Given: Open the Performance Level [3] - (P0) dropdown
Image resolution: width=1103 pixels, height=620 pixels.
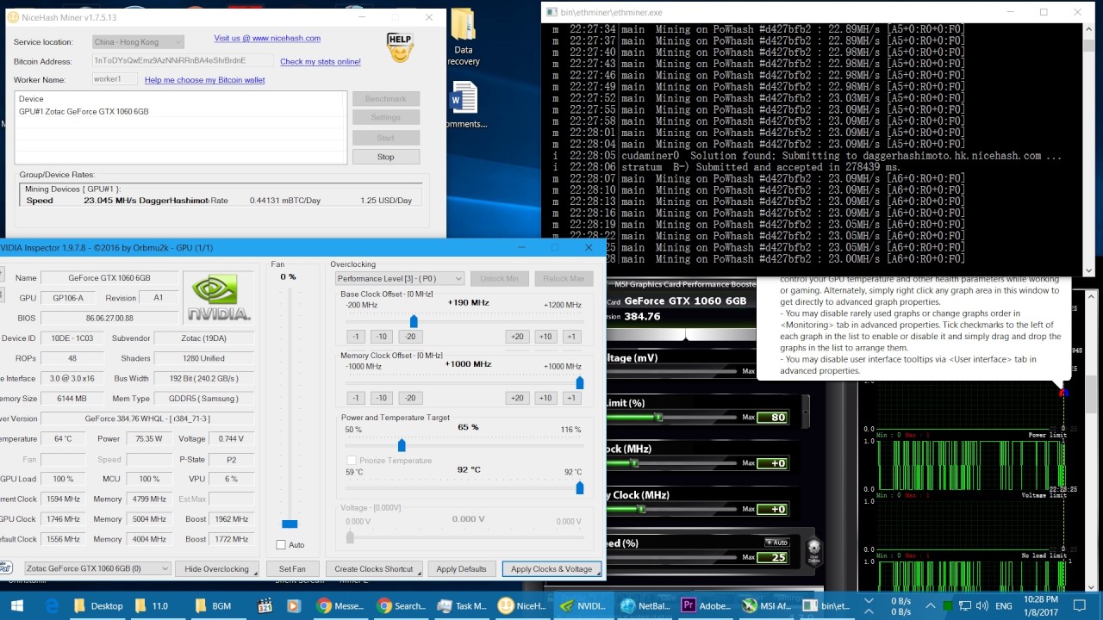Looking at the screenshot, I should (x=400, y=278).
